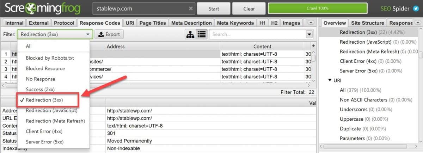Click the results table horizontal scrollbar

point(155,85)
